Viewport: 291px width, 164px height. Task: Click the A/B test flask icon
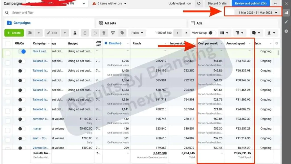pos(75,33)
